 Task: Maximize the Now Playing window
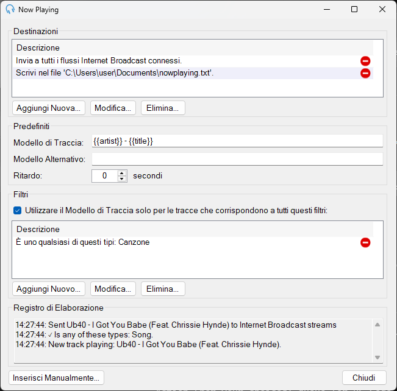(x=354, y=9)
